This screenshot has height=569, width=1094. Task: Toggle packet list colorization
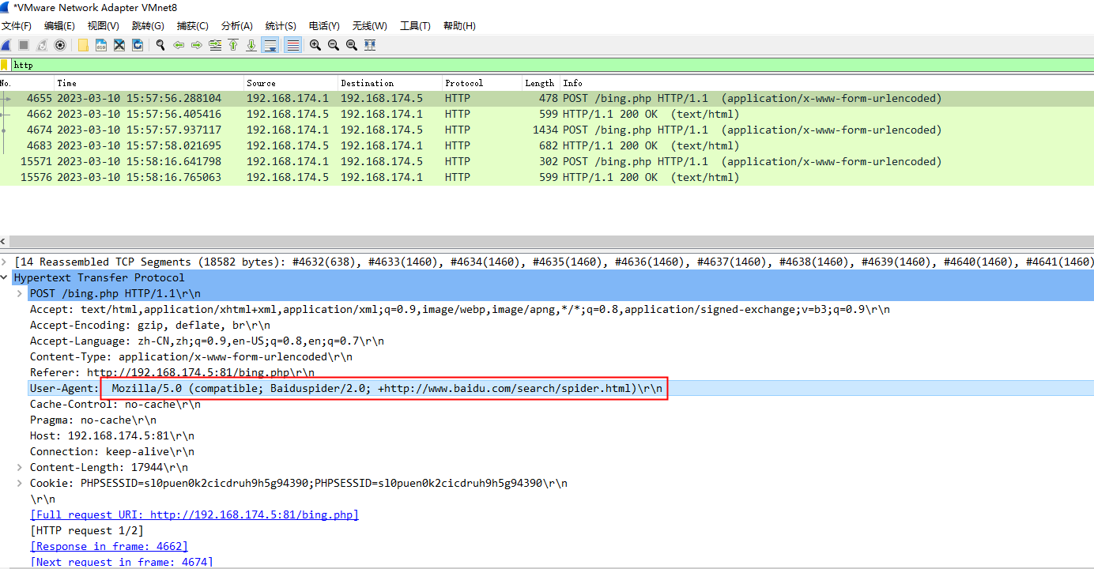[x=292, y=45]
